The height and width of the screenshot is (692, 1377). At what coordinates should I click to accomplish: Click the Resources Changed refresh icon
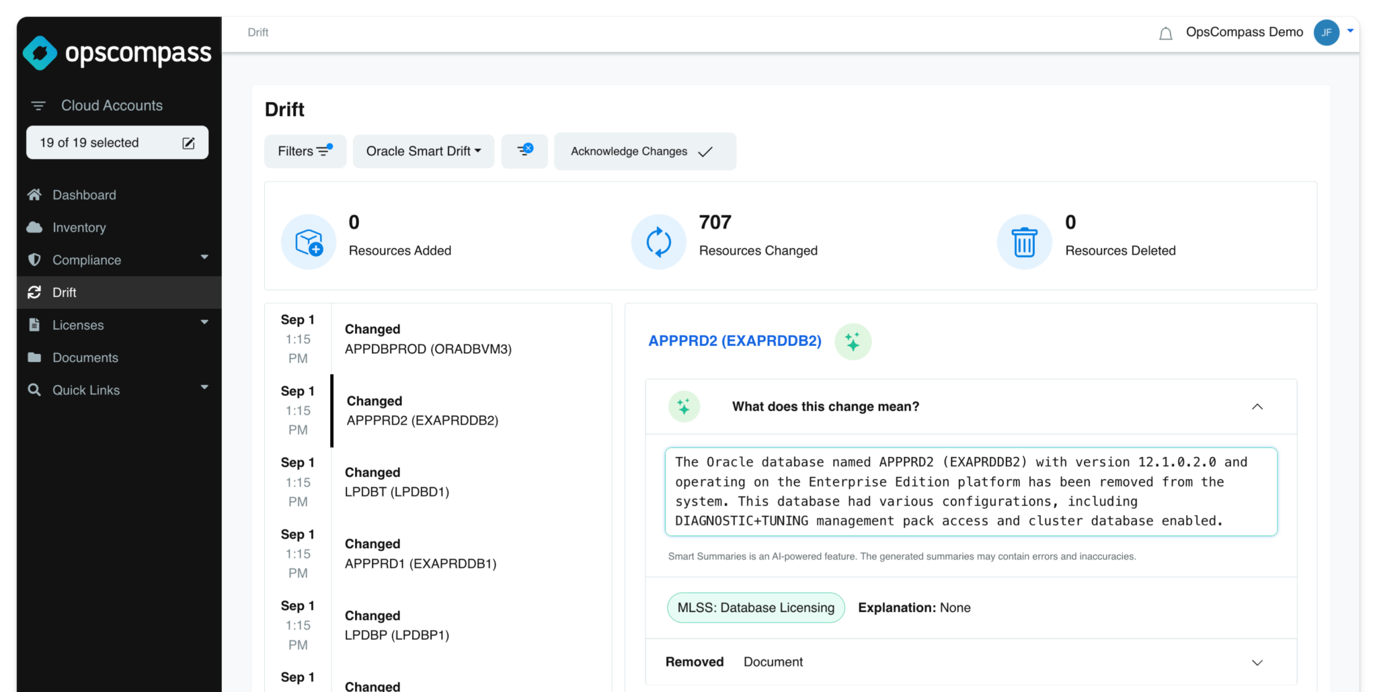659,242
